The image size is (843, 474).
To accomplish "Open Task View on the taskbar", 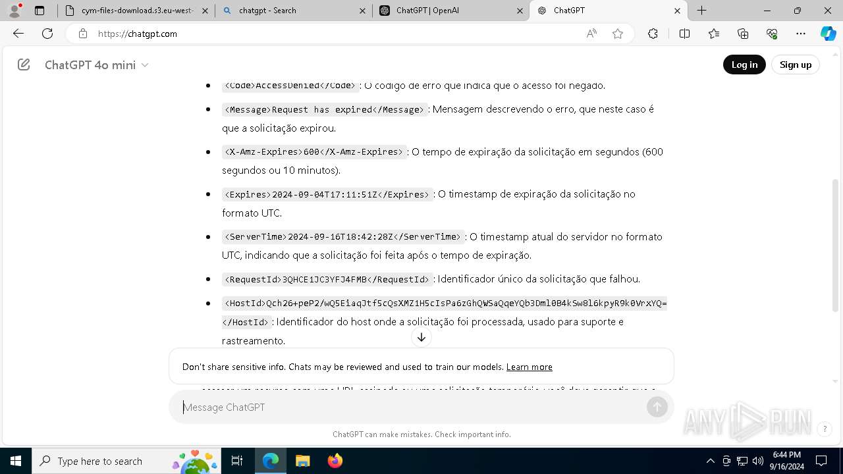I will (238, 461).
